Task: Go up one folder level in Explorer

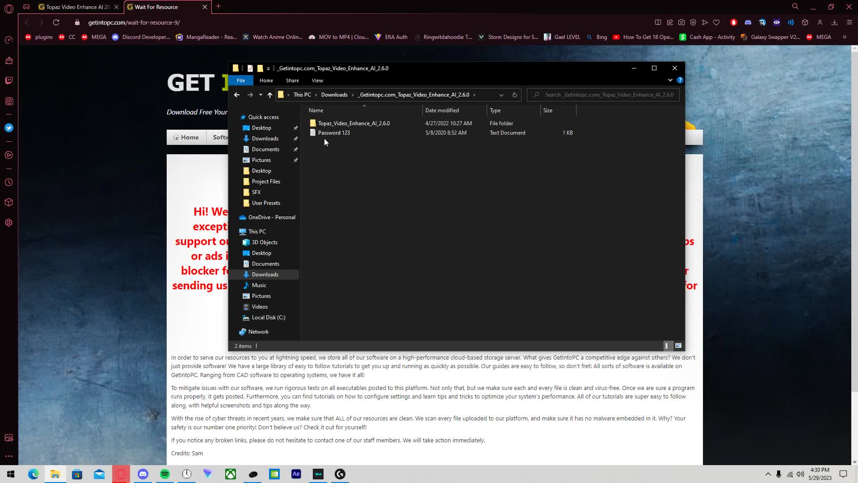Action: 269,95
